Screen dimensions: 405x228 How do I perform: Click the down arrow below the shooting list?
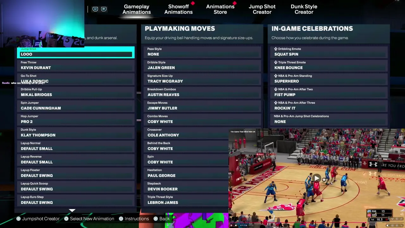(72, 210)
